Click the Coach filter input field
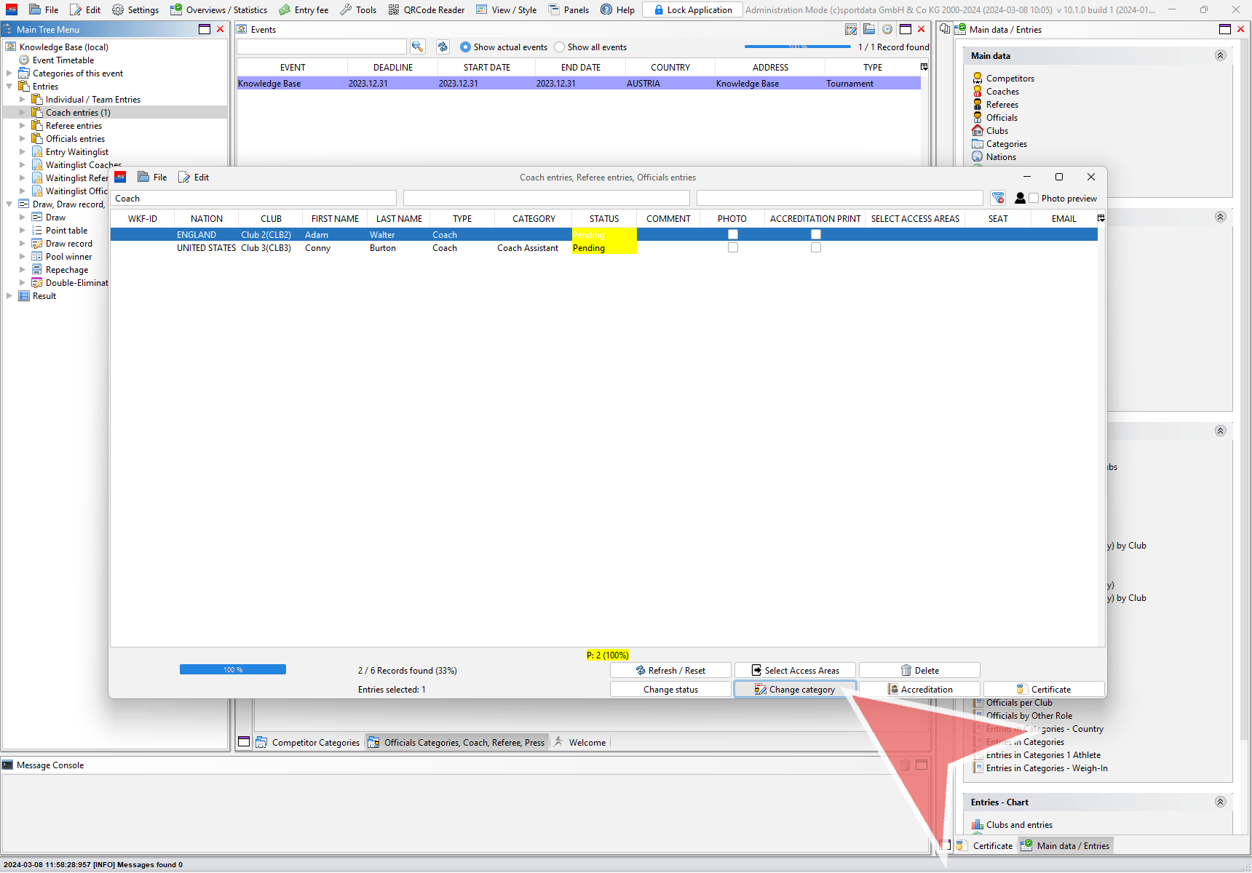 pos(253,199)
